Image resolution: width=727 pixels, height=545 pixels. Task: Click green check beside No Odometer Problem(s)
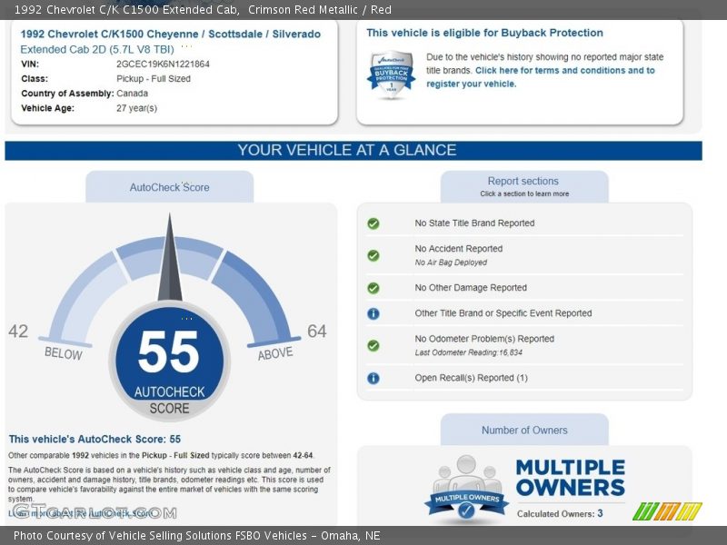[x=373, y=345]
